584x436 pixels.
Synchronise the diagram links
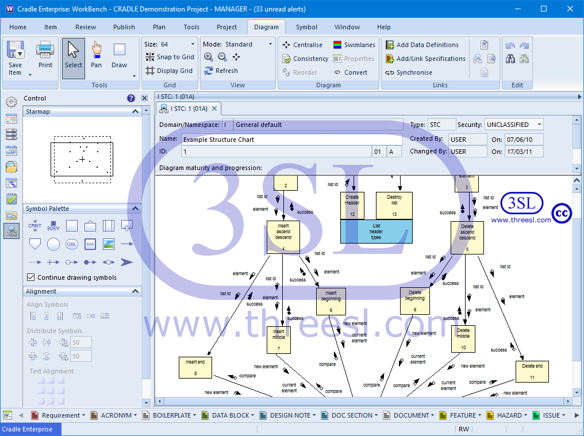pyautogui.click(x=409, y=72)
